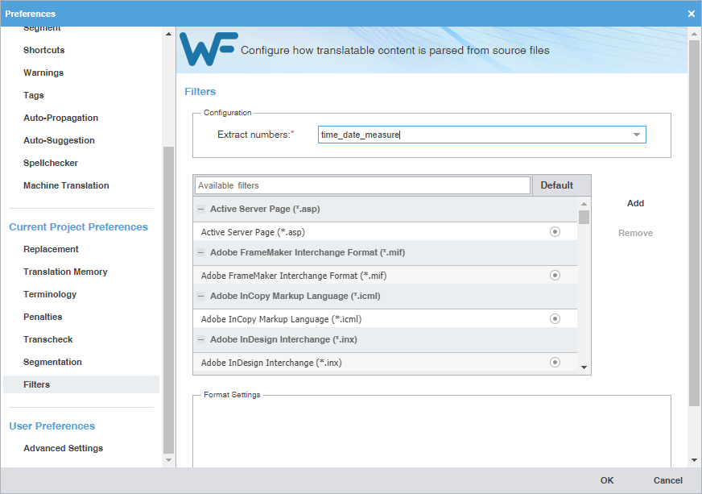The image size is (702, 494).
Task: Click the Add button
Action: pos(635,202)
